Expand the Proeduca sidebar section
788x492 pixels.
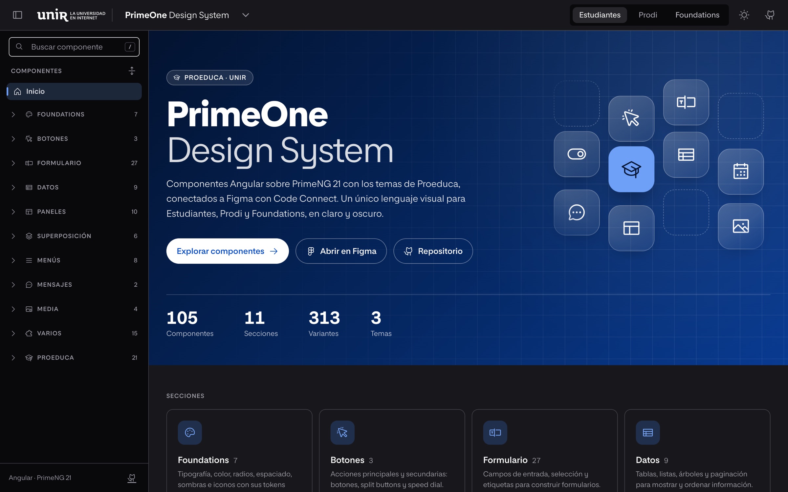74,358
